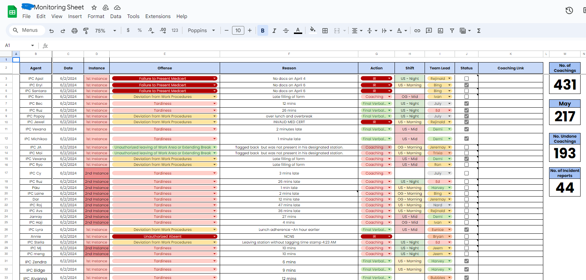Click the font size input field
This screenshot has height=280, width=586.
coord(238,30)
